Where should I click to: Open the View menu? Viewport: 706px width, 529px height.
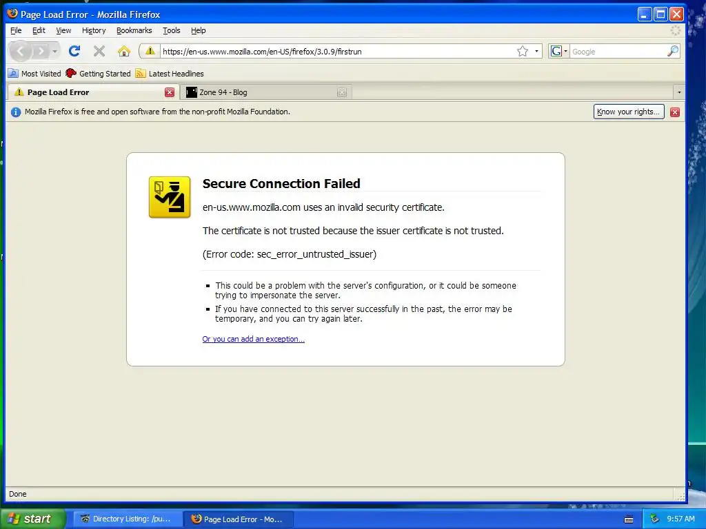[x=63, y=30]
